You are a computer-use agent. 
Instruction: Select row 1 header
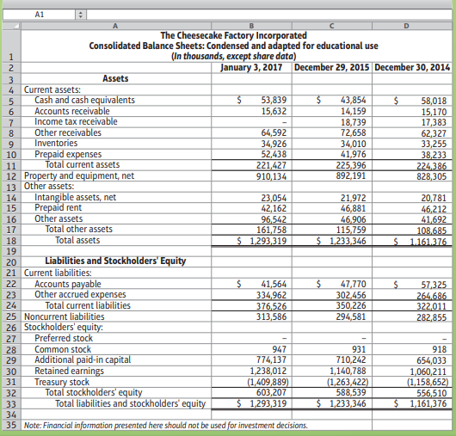(x=12, y=46)
